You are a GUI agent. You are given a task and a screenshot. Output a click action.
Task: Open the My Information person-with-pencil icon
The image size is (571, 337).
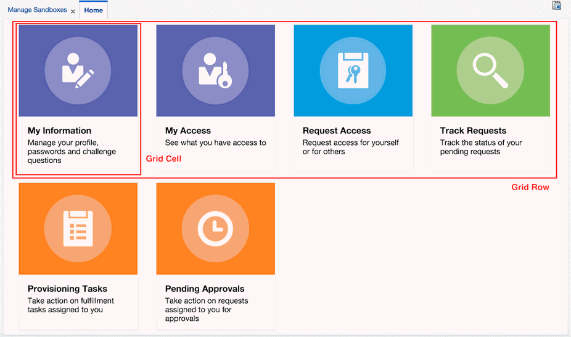pyautogui.click(x=78, y=71)
